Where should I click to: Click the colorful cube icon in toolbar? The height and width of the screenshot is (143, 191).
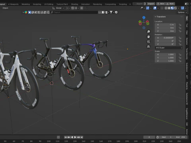pyautogui.click(x=26, y=12)
